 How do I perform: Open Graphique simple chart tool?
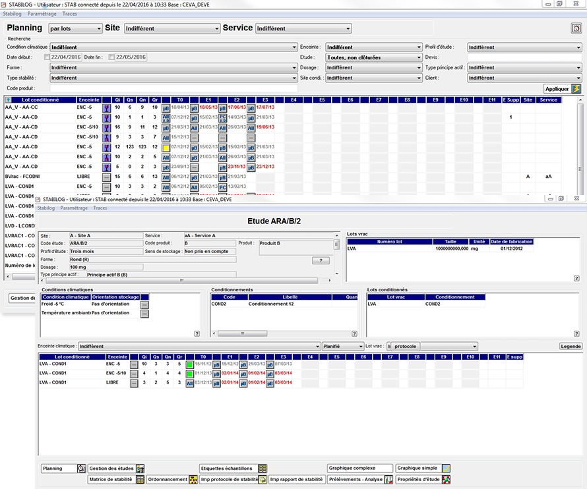coord(423,468)
